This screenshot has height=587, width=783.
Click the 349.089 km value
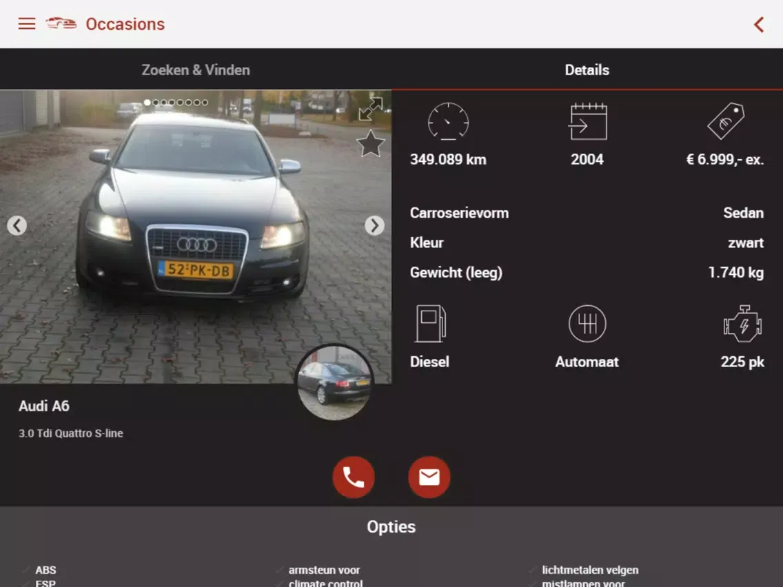tap(448, 159)
